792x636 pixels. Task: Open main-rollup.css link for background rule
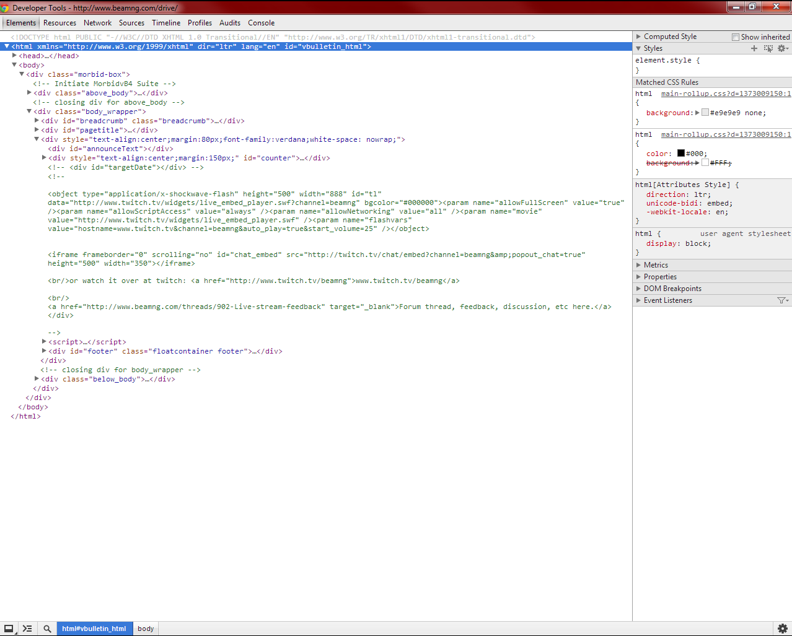(726, 94)
